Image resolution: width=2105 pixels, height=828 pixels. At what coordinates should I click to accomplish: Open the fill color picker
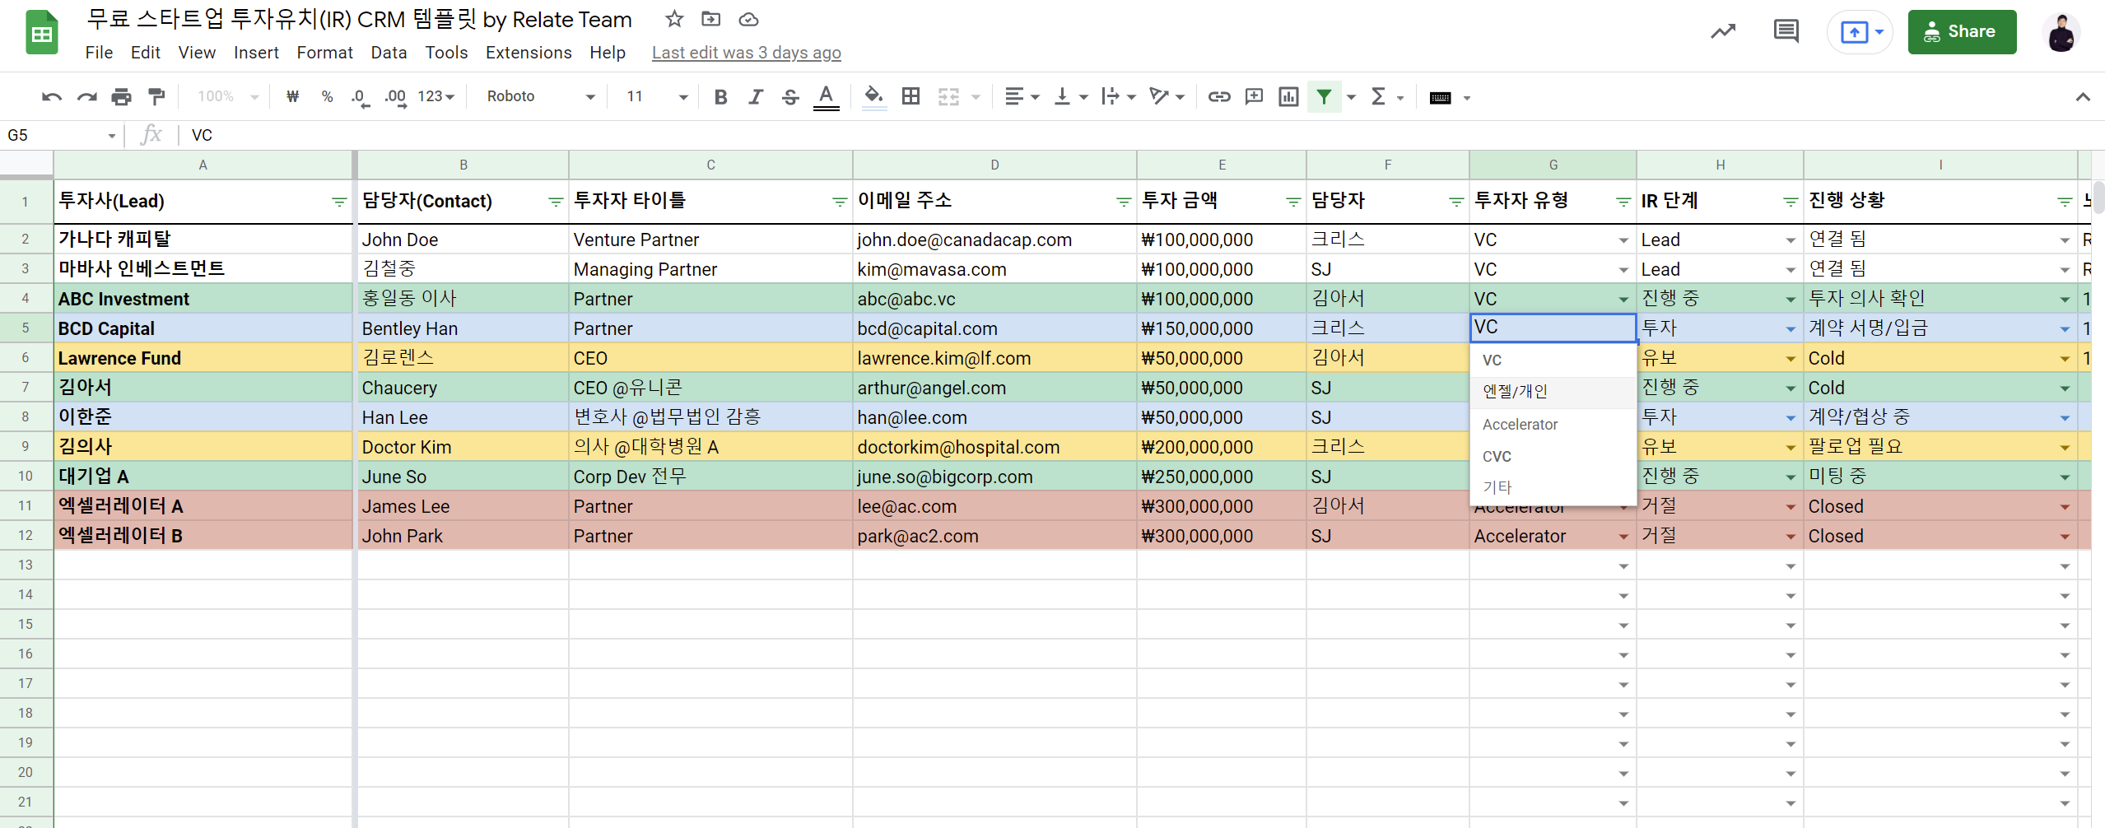point(873,97)
